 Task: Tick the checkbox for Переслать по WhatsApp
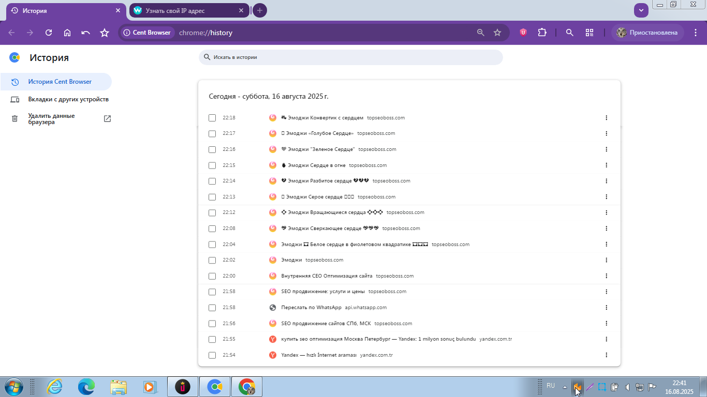212,308
